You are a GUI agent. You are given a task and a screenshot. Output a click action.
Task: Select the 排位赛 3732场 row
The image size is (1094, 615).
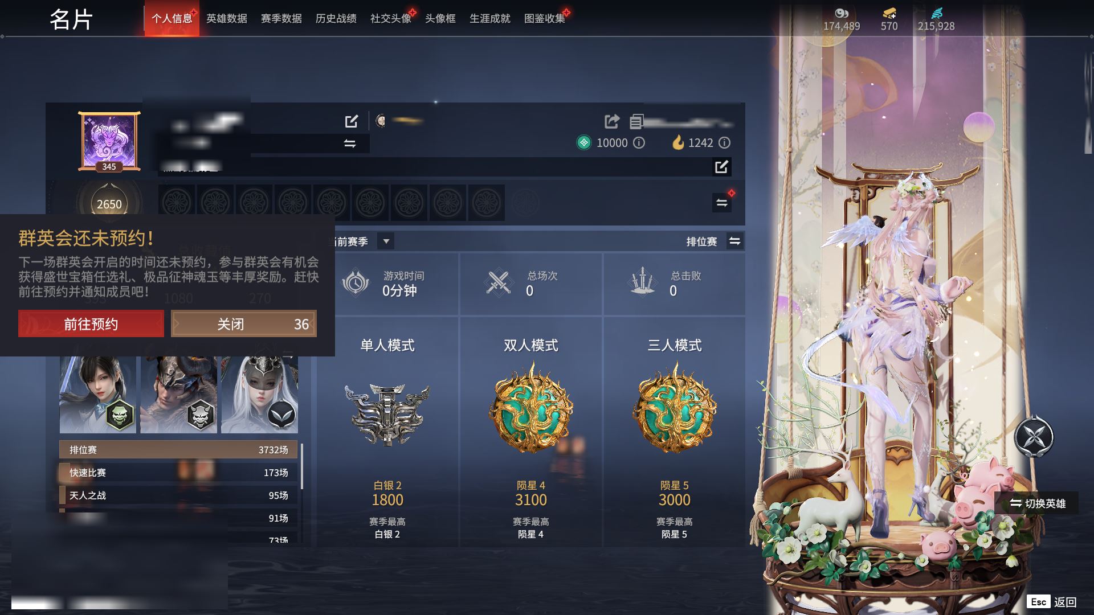tap(178, 450)
